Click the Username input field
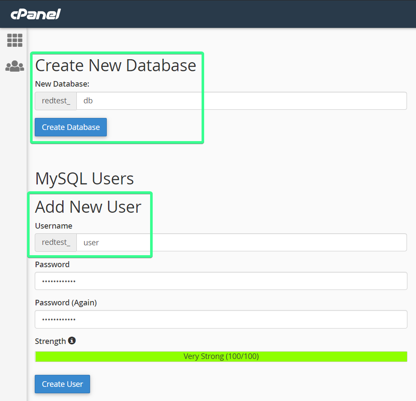This screenshot has width=416, height=401. (x=241, y=242)
